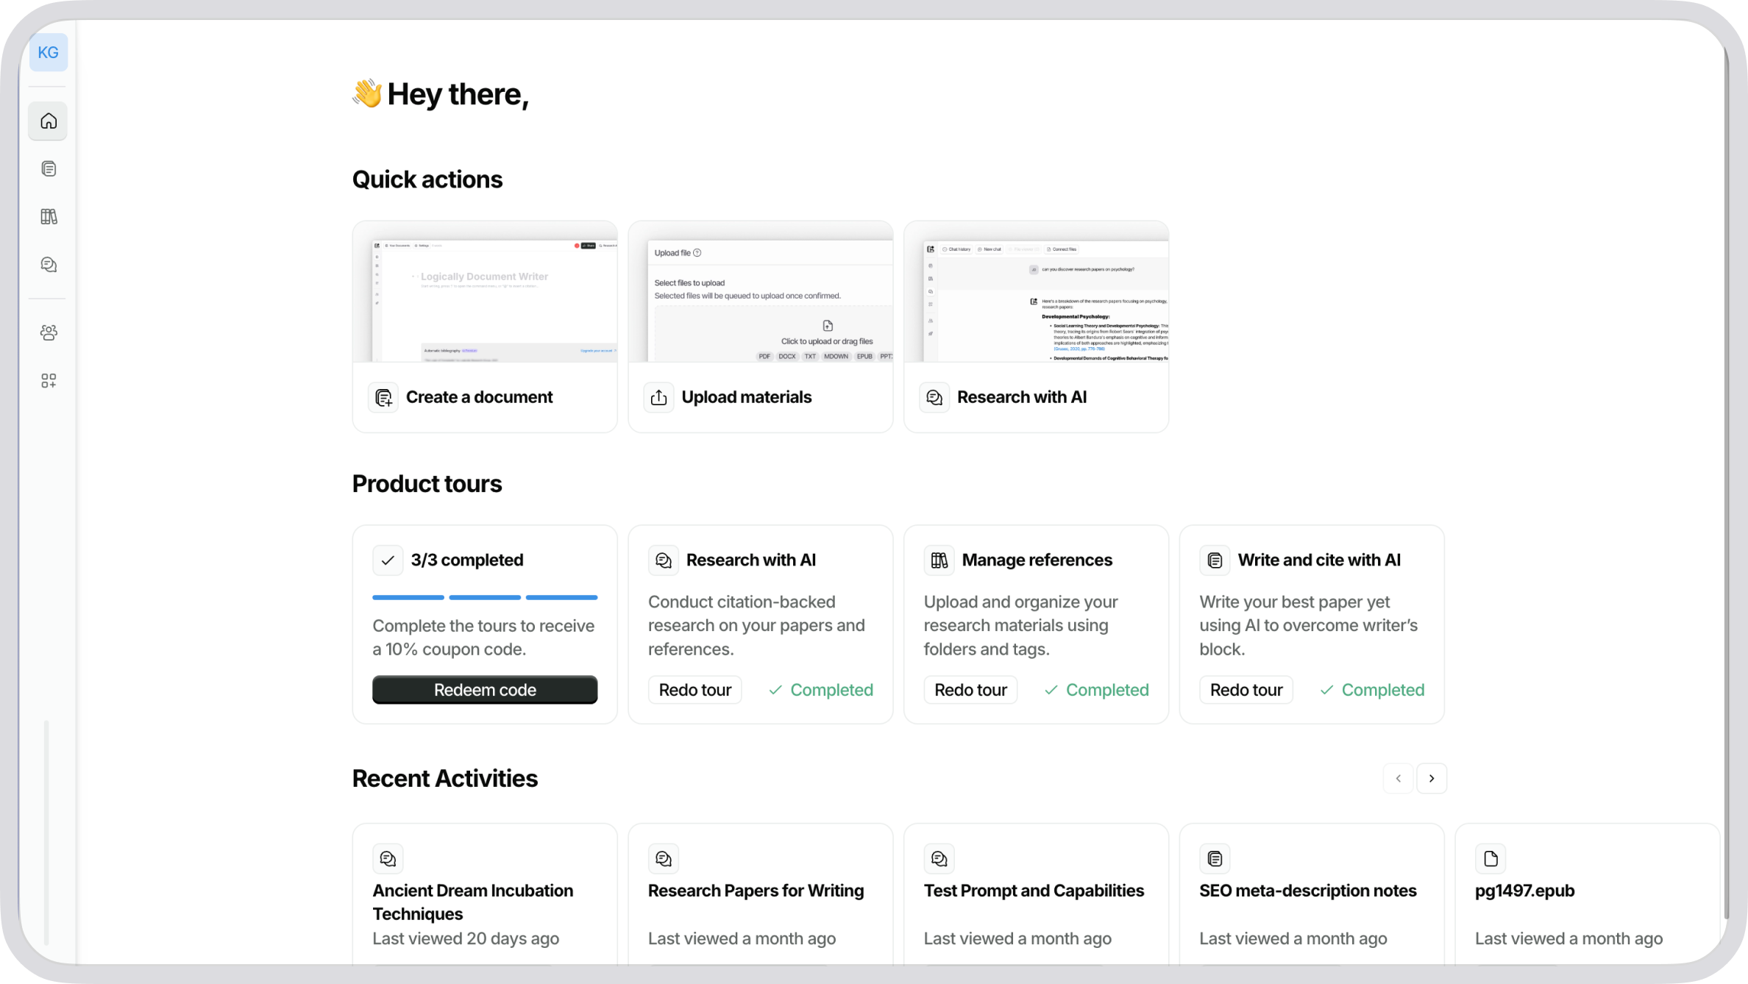
Task: Show previous Recent Activities with left chevron
Action: tap(1398, 778)
